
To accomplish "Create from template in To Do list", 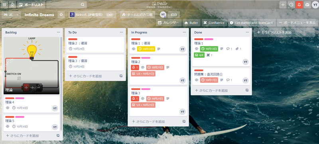I will pos(121,76).
